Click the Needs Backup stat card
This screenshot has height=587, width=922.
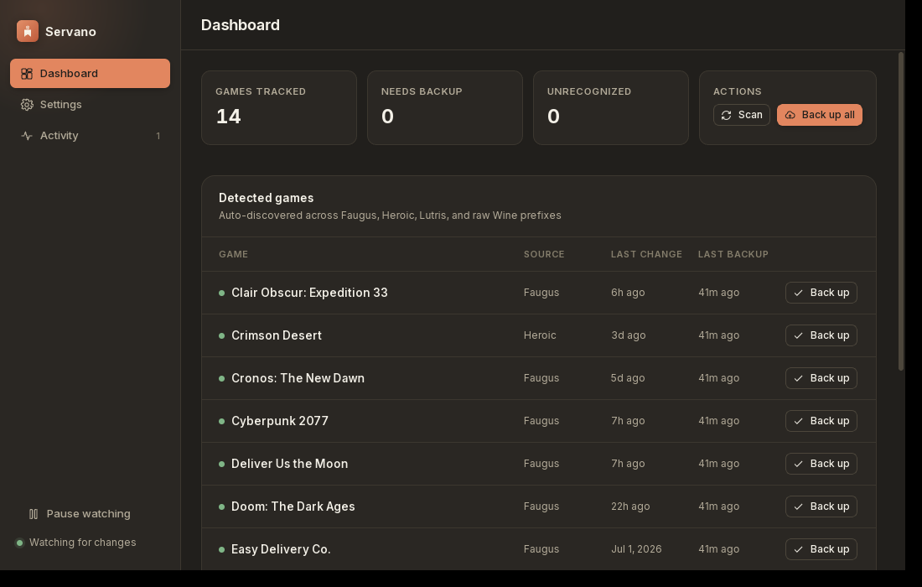(445, 107)
